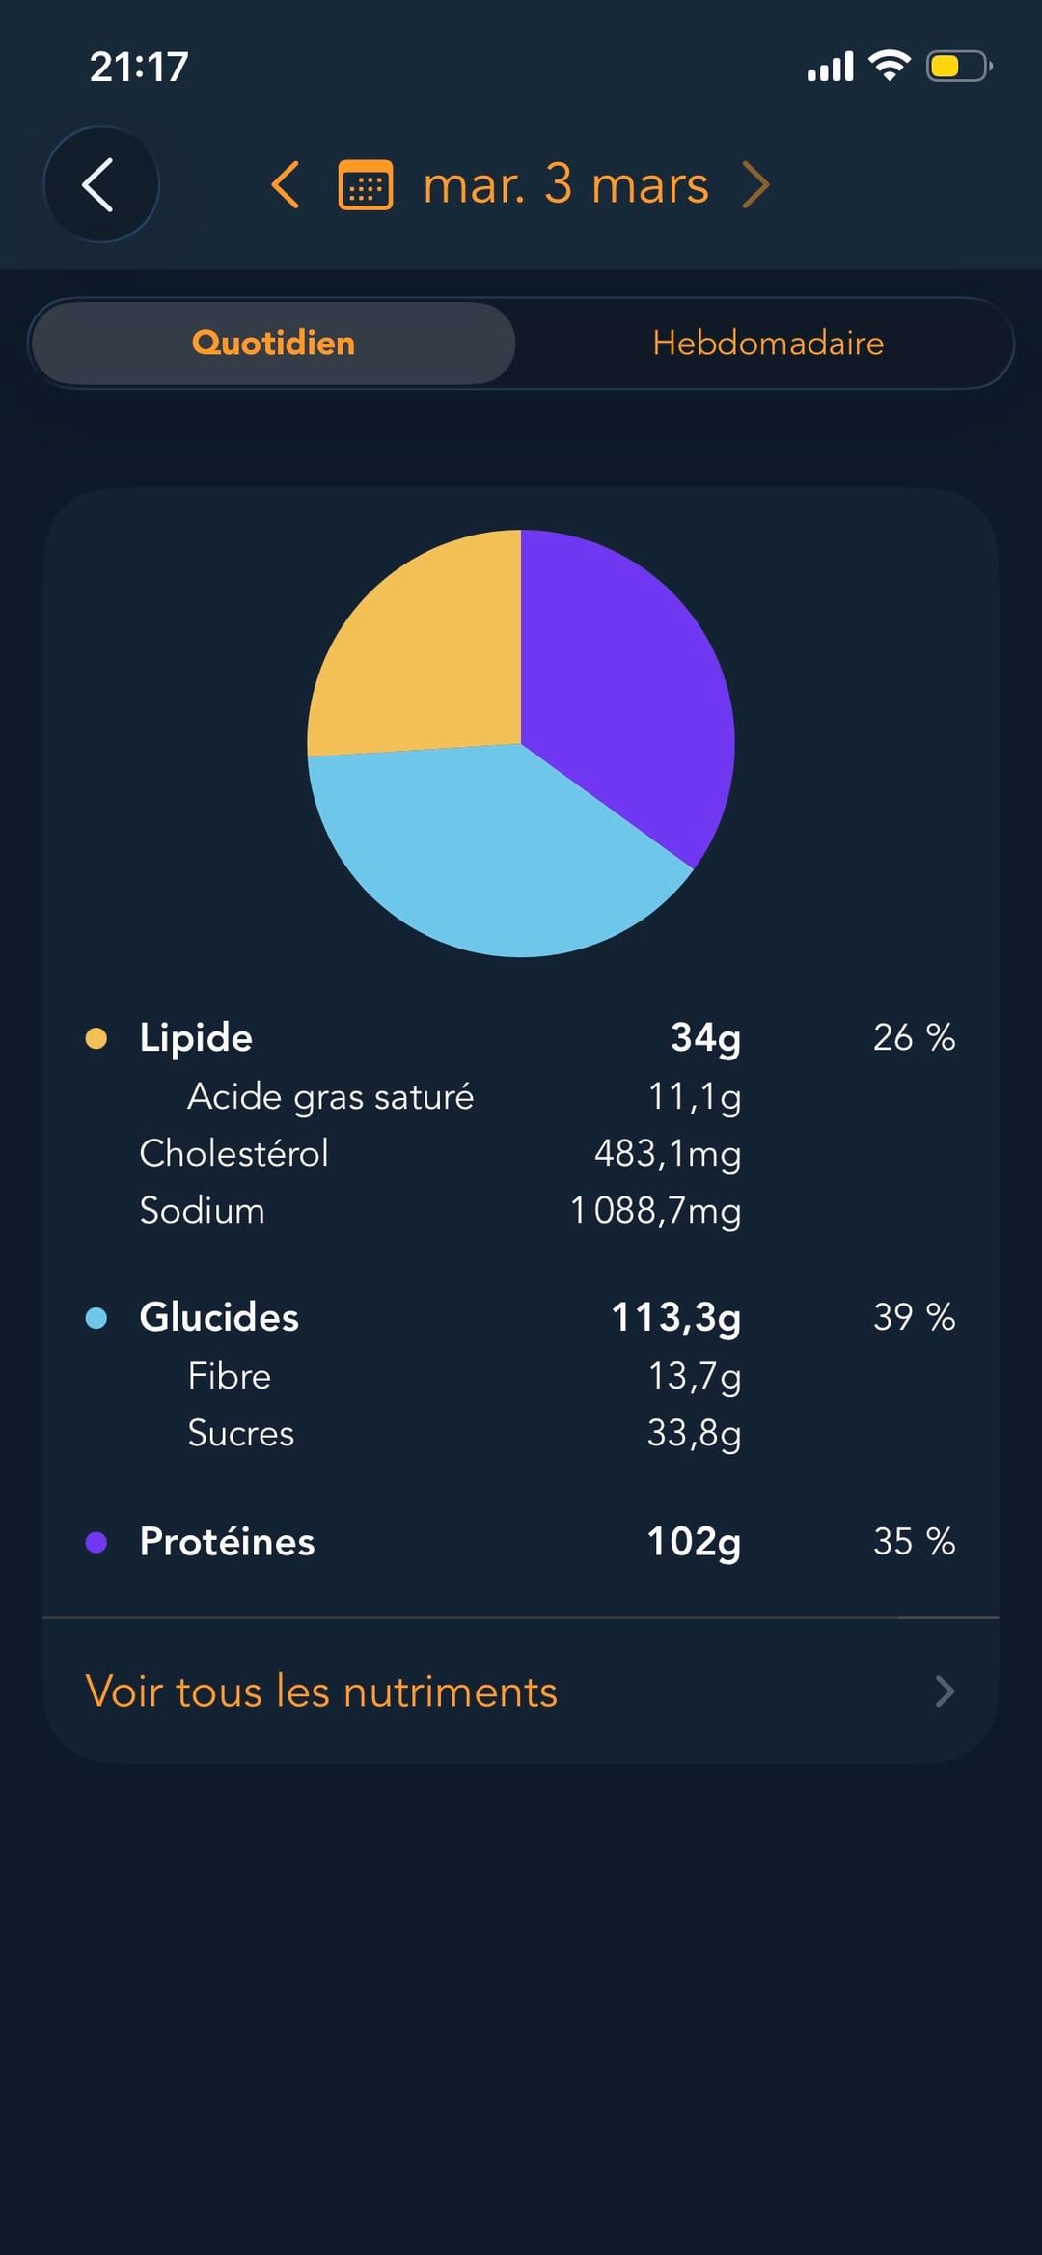Select the Lipide row label
Screen dimensions: 1042x2255
[196, 1038]
